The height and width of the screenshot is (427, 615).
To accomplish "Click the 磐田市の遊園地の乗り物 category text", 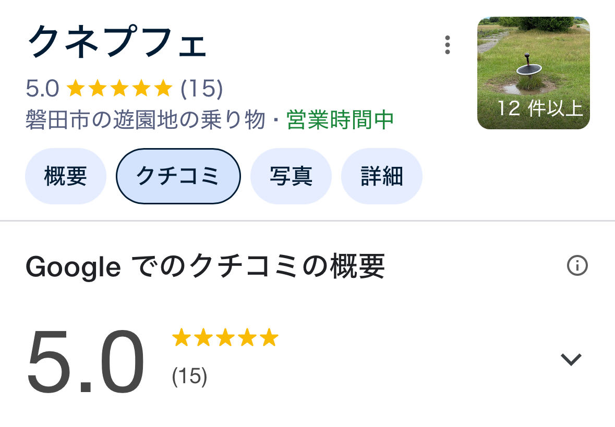I will point(146,120).
